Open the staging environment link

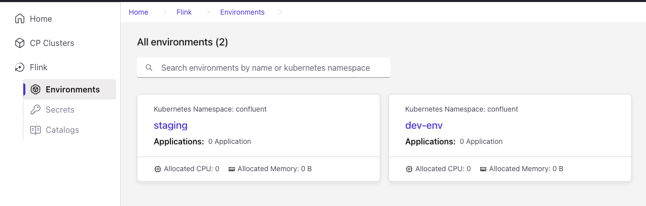[x=170, y=125]
